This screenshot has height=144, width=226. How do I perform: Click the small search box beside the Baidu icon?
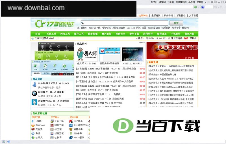tap(209, 7)
